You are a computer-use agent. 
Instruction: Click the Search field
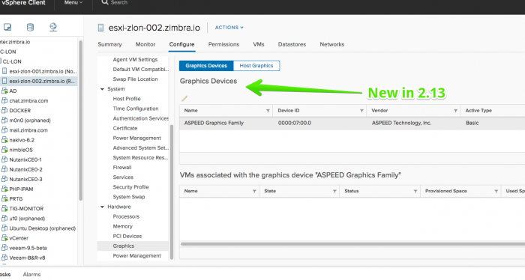pos(118,2)
